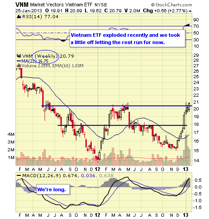Click the StockCharts.com copyright link
209x219 pixels.
[x=171, y=5]
